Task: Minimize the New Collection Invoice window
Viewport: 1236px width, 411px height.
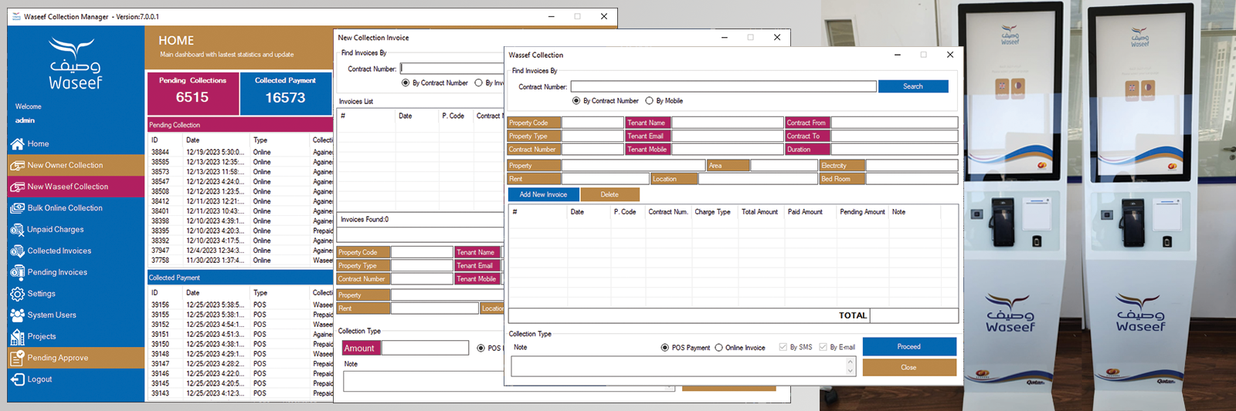Action: click(724, 37)
